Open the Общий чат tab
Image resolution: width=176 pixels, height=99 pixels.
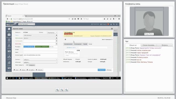pos(133,45)
